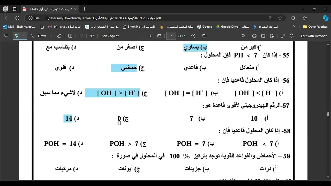This screenshot has width=331, height=186.
Task: Open المواقع المقترحة bookmark
Action: coord(266,27)
